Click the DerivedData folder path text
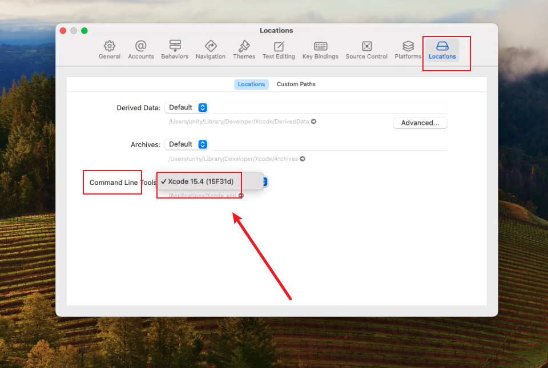 pos(239,122)
